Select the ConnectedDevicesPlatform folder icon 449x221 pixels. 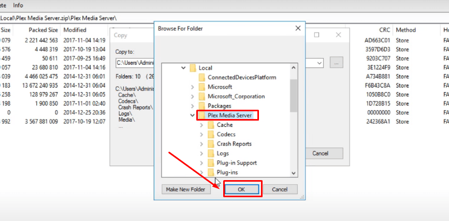point(202,77)
